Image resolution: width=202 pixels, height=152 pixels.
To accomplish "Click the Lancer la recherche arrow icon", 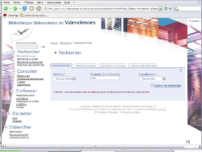I will pyautogui.click(x=152, y=86).
